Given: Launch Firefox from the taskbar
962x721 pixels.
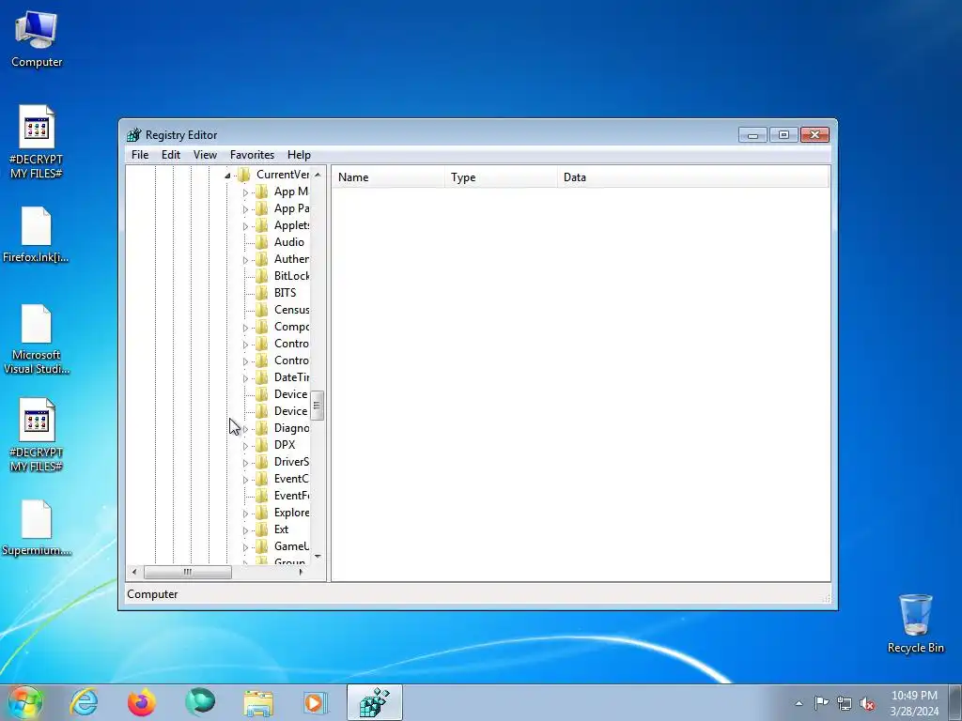Looking at the screenshot, I should pos(142,702).
